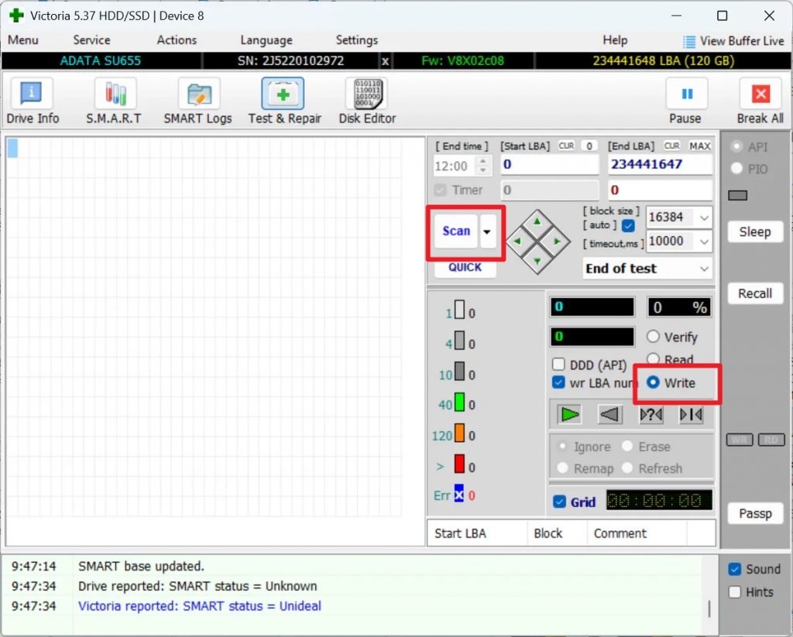
Task: Start the scan with the green arrow
Action: [x=569, y=414]
